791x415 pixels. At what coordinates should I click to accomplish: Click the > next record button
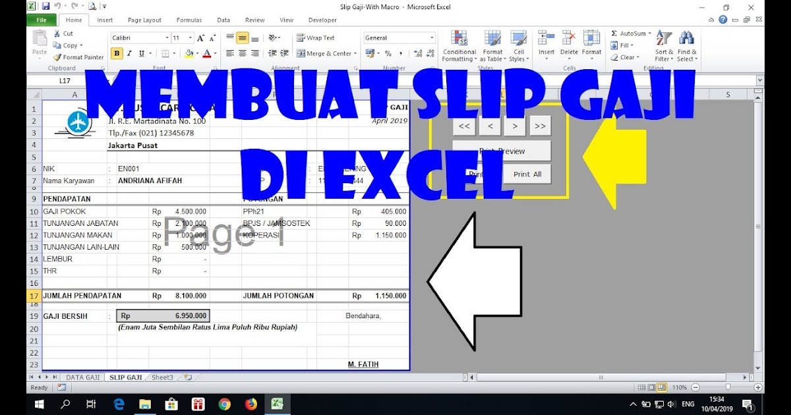point(514,126)
